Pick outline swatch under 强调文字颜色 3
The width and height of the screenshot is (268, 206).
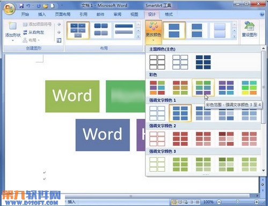(x=157, y=165)
